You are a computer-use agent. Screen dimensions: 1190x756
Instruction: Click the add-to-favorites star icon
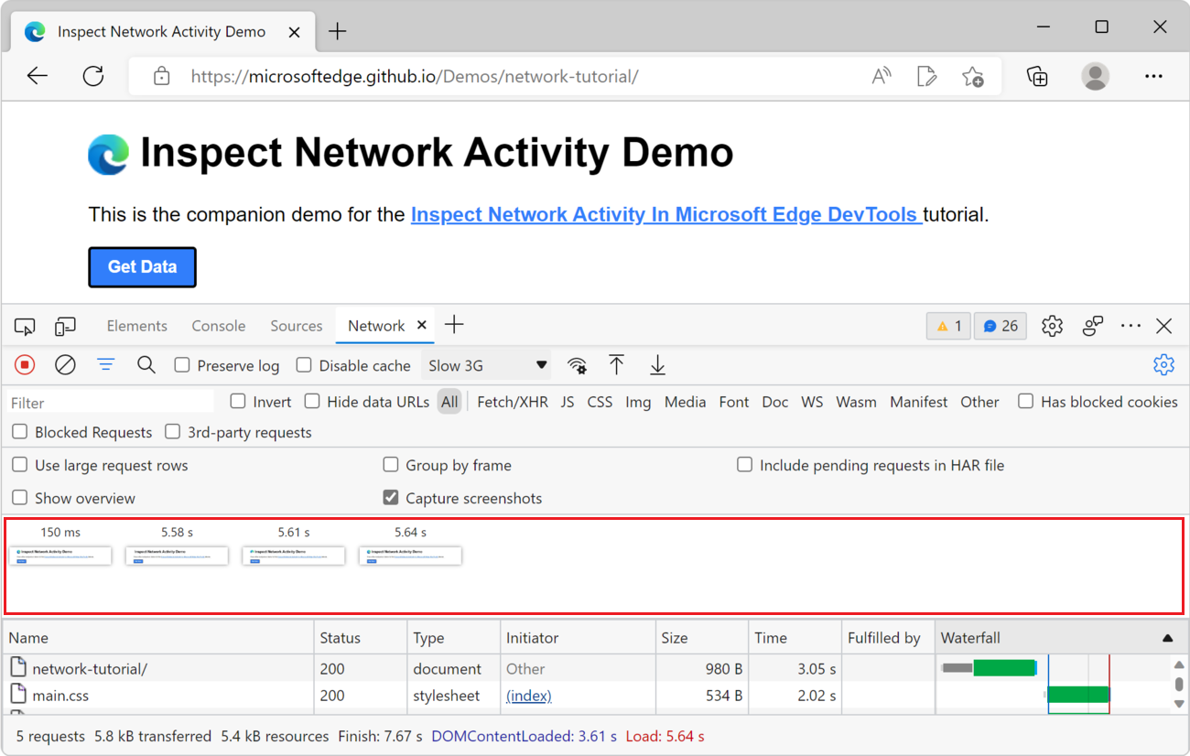(973, 77)
